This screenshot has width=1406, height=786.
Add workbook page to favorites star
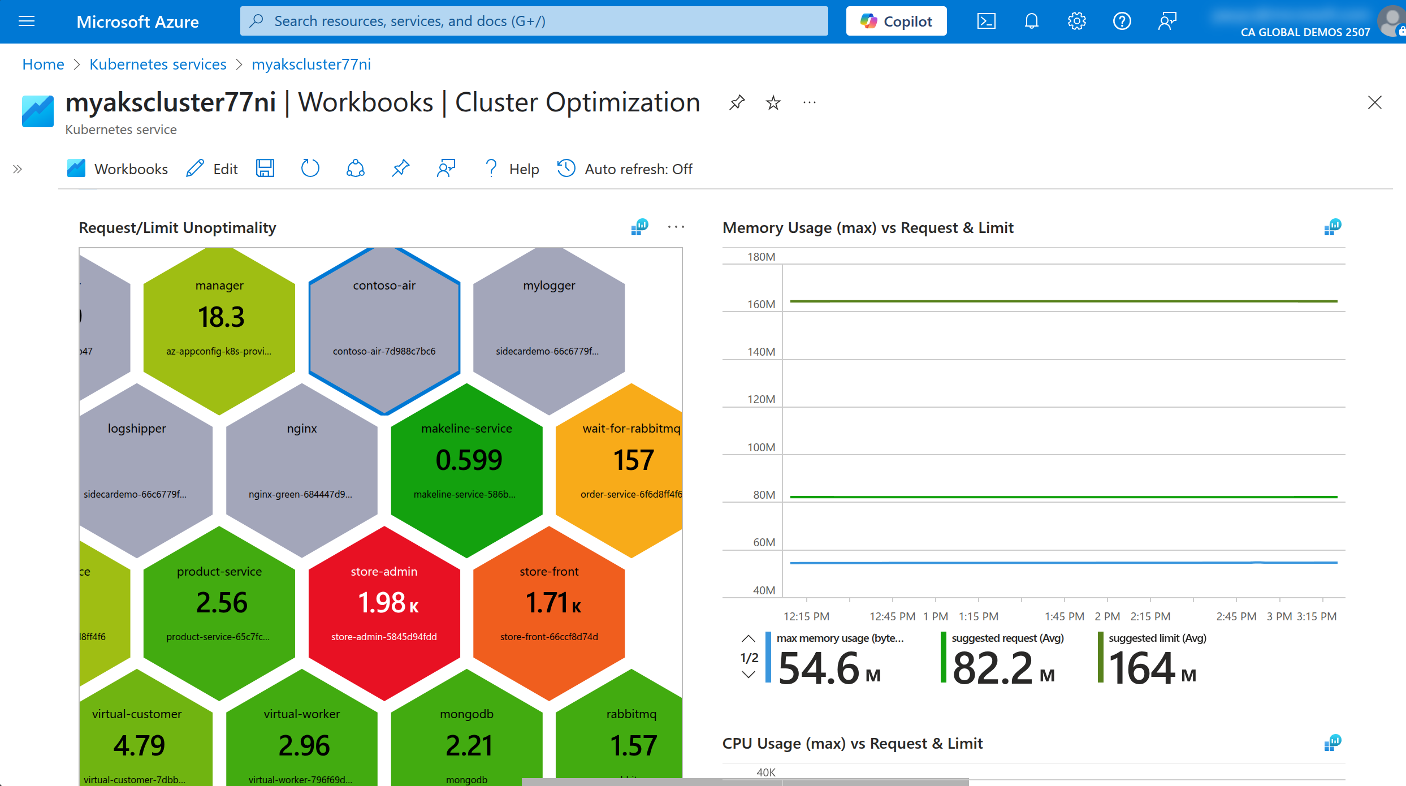tap(773, 102)
